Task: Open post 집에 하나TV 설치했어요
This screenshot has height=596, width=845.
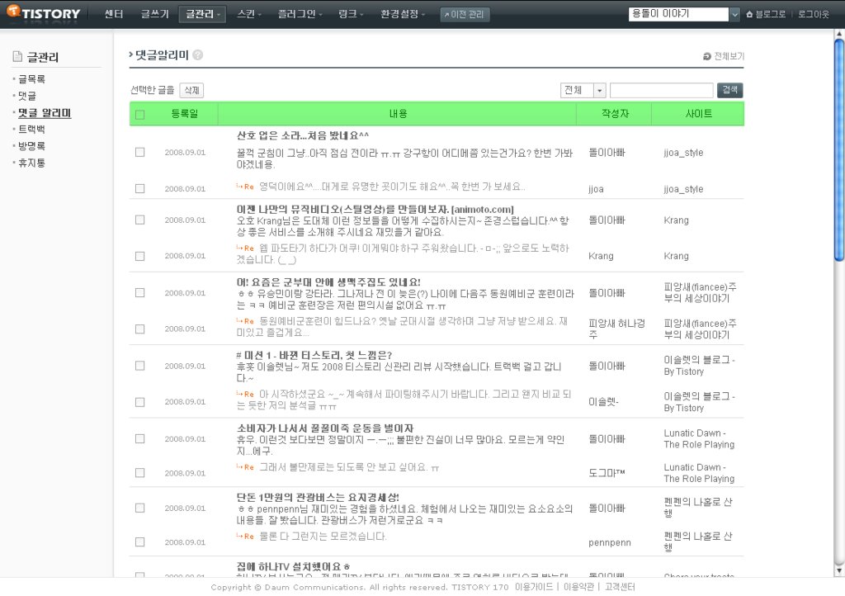Action: pyautogui.click(x=294, y=566)
